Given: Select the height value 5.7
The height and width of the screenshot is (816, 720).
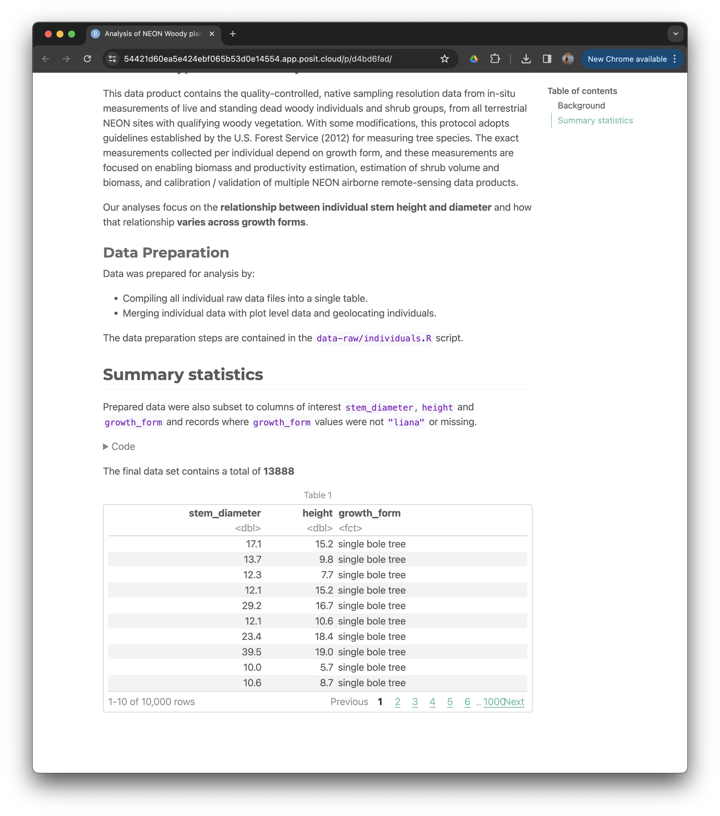Looking at the screenshot, I should click(327, 667).
